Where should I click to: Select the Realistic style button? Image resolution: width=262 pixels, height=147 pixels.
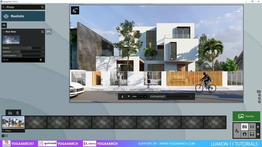23,16
